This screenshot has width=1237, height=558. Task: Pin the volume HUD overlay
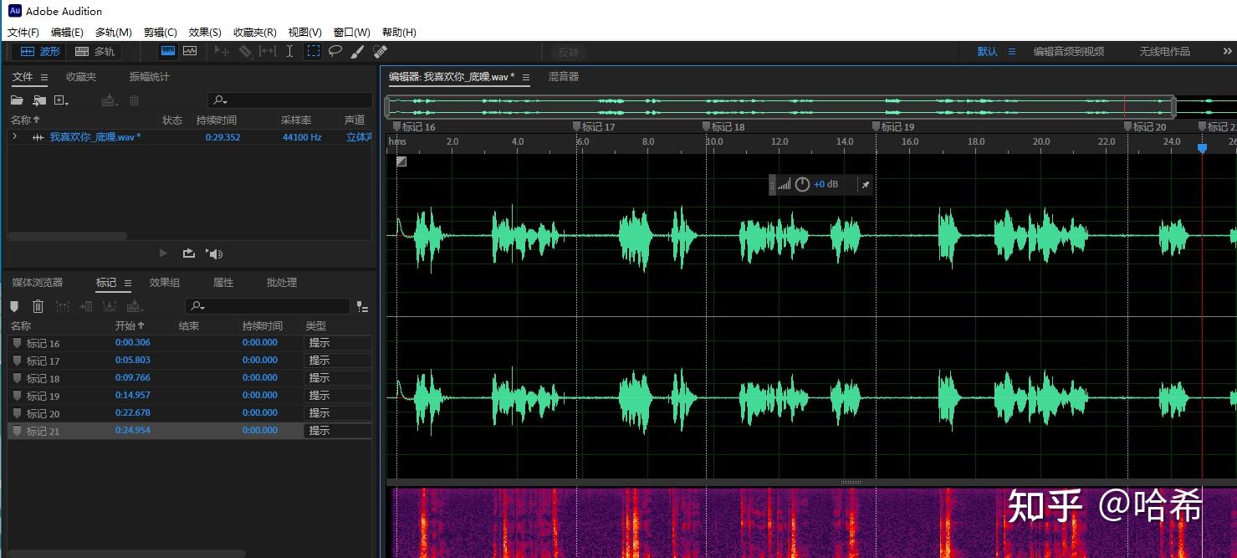(x=865, y=185)
